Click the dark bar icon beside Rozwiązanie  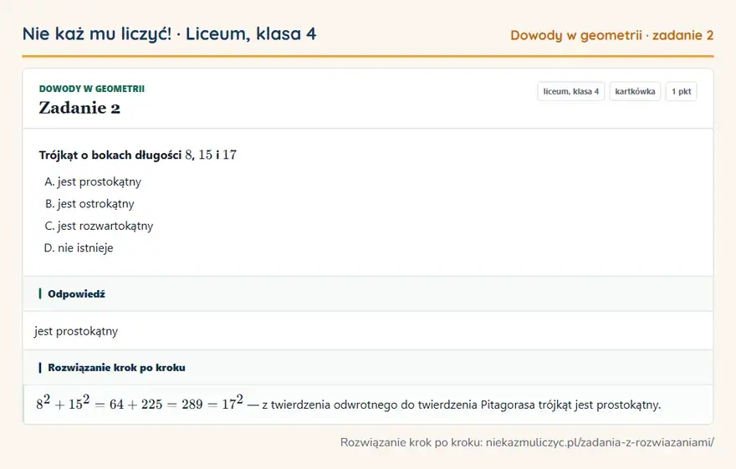40,368
